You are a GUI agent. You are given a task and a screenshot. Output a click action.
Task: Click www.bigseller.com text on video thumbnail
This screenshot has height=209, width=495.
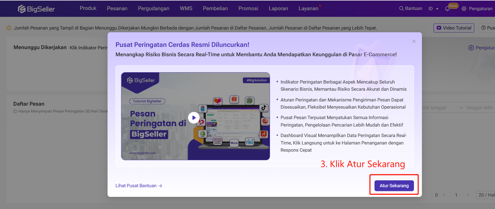coord(142,153)
